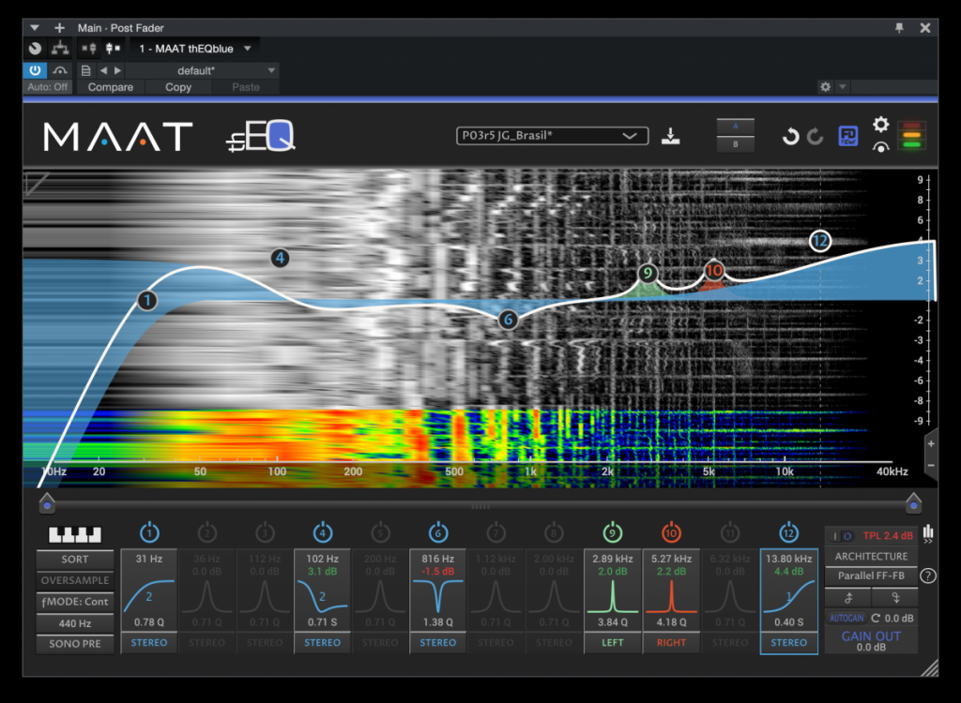Toggle Auto: Off automation mode
This screenshot has width=961, height=703.
pyautogui.click(x=48, y=87)
